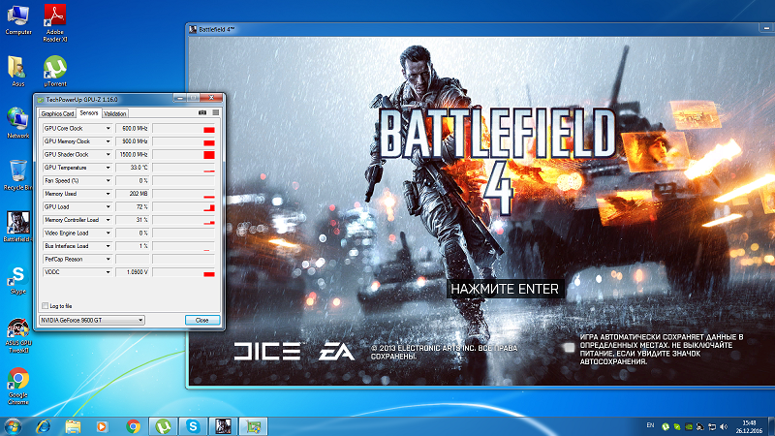The width and height of the screenshot is (775, 436).
Task: Expand the GPU Core Clock sensor dropdown
Action: tap(108, 129)
